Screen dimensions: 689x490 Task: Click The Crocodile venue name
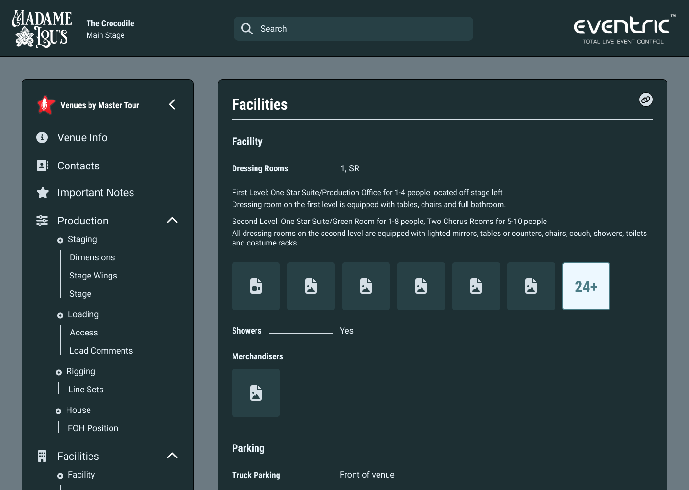point(110,23)
